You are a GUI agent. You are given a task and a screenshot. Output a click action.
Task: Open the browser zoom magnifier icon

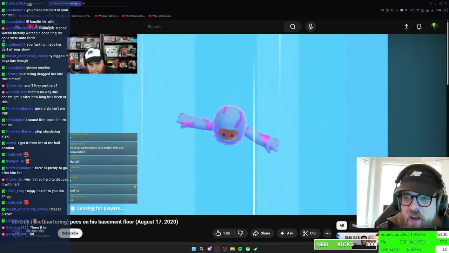tap(383, 10)
